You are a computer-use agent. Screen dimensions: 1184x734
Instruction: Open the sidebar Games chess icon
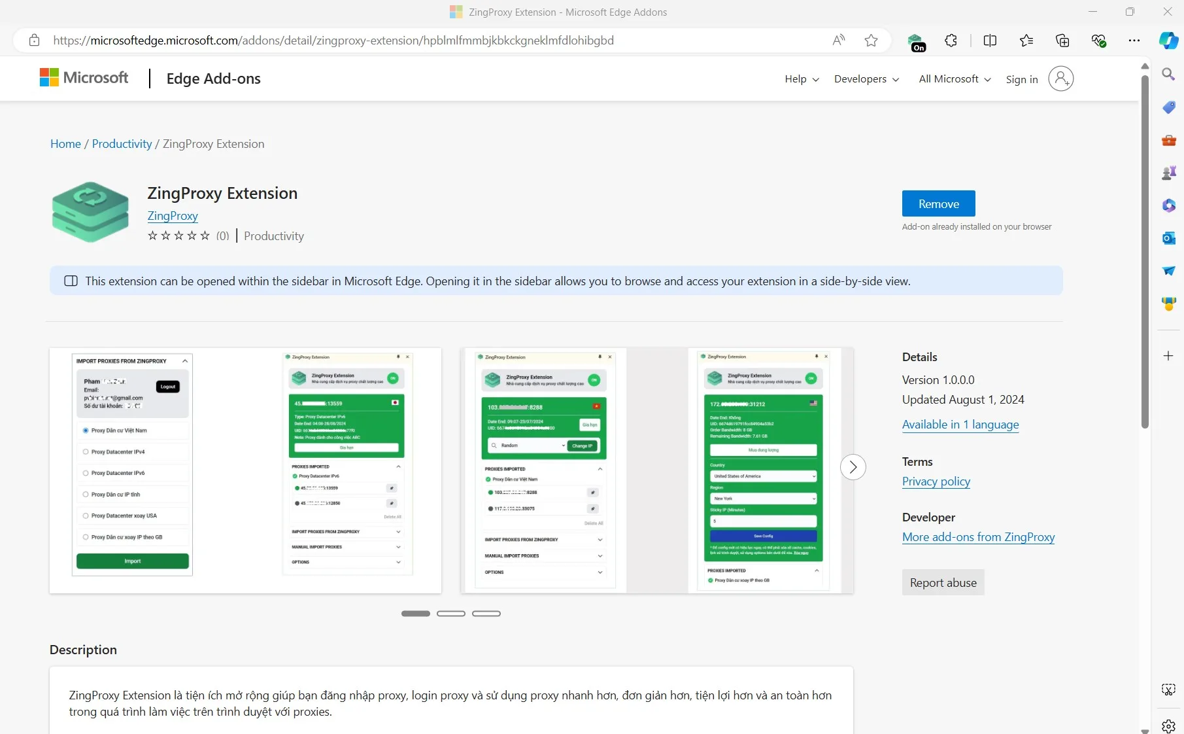pyautogui.click(x=1168, y=173)
